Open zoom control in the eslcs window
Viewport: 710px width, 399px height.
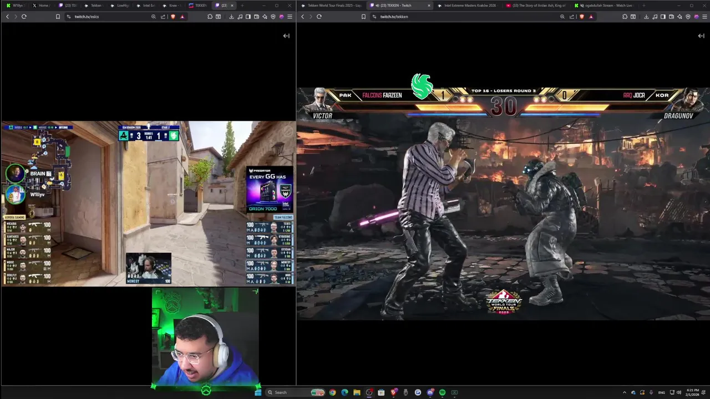[154, 17]
